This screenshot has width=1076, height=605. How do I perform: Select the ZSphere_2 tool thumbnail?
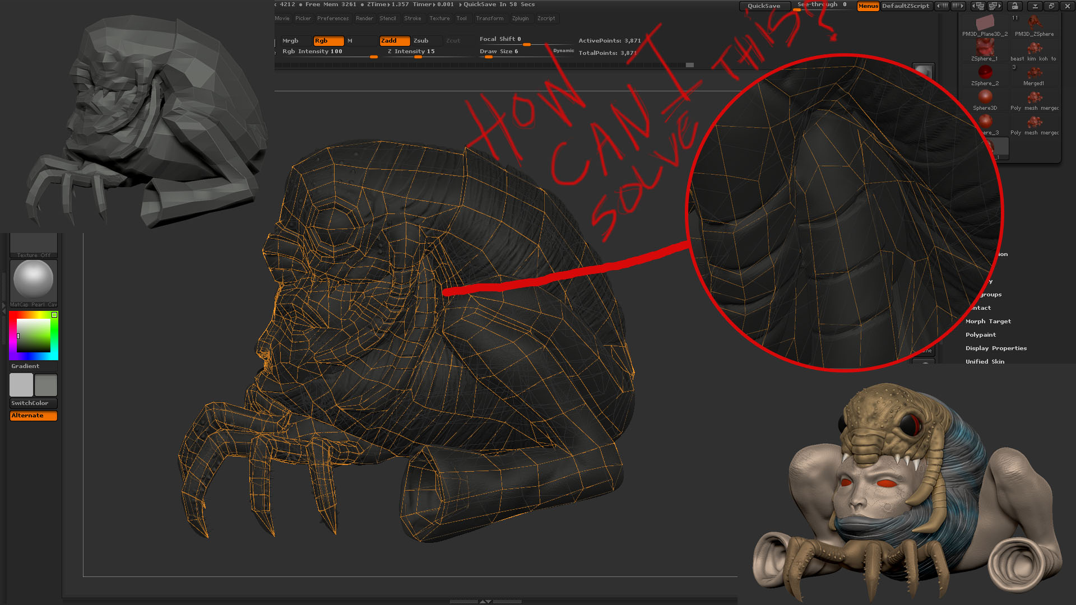985,73
